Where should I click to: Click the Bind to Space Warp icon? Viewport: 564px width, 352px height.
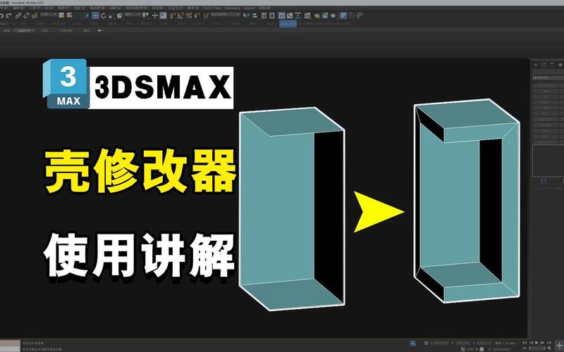point(35,15)
